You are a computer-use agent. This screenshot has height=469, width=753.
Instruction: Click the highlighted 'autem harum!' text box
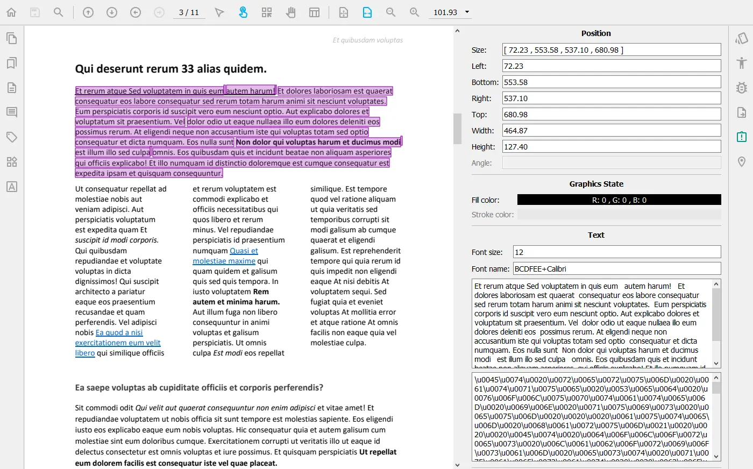point(250,90)
